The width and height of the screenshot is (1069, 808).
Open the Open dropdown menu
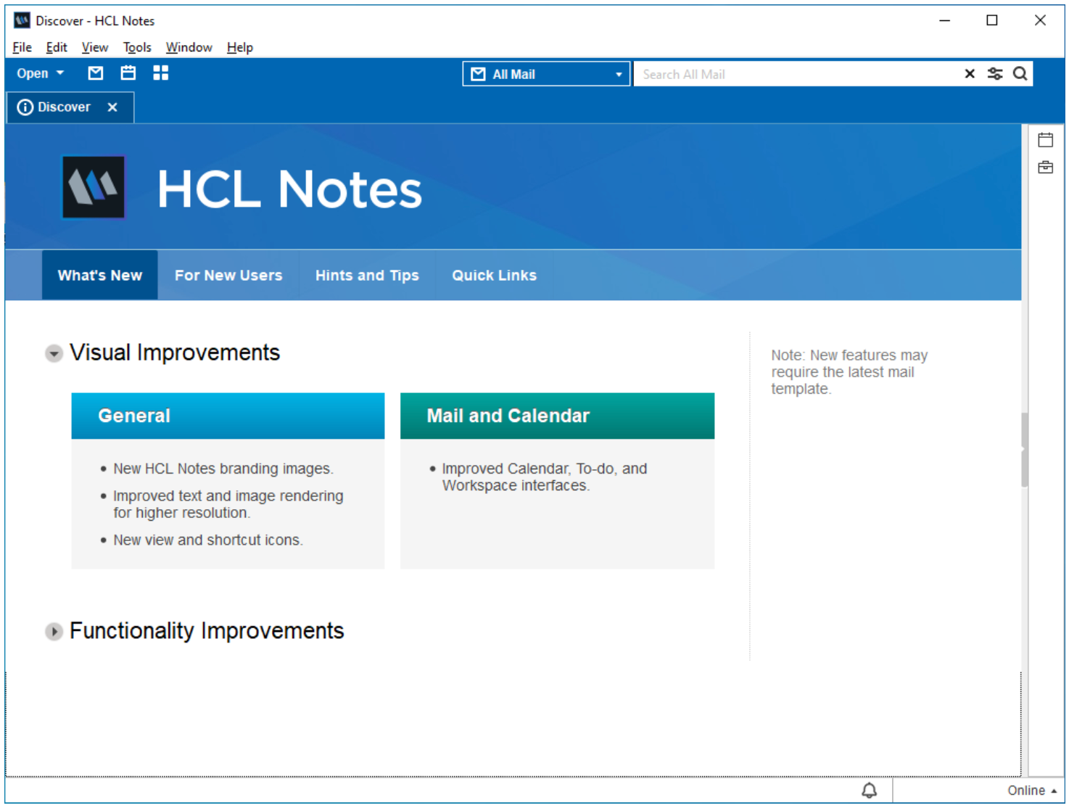[41, 73]
